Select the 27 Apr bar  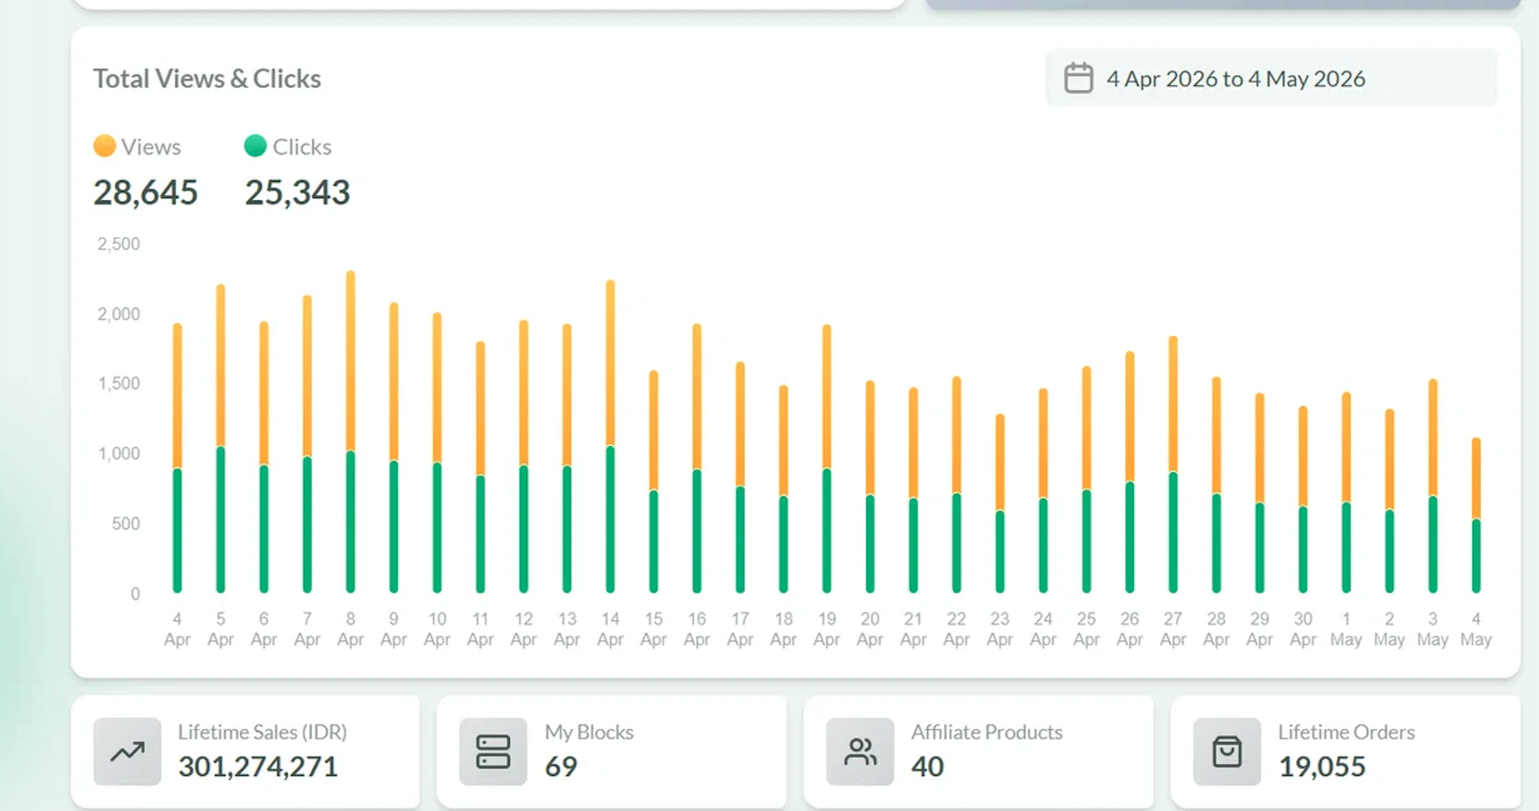[x=1173, y=465]
